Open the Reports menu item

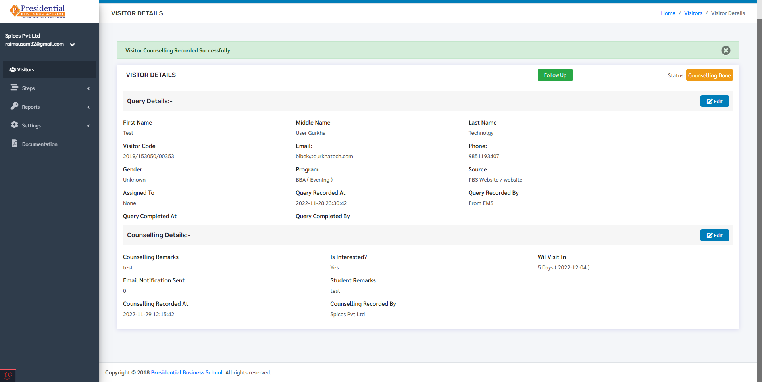[50, 107]
